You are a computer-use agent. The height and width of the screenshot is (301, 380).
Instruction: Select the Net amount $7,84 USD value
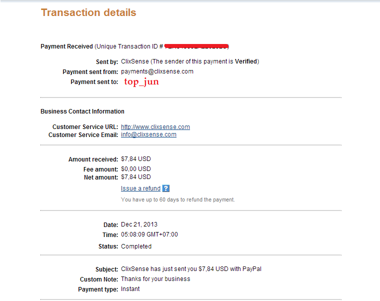(135, 177)
